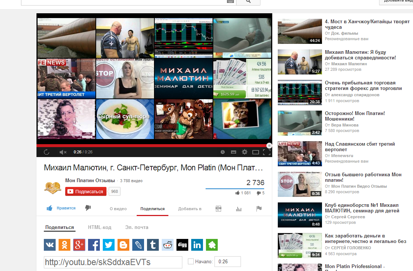Share on VK icon
The image size is (413, 271).
[x=50, y=245]
